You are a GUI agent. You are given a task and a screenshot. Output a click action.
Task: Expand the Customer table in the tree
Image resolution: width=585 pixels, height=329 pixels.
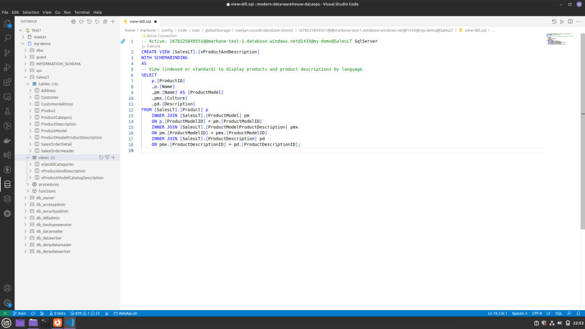pyautogui.click(x=31, y=97)
